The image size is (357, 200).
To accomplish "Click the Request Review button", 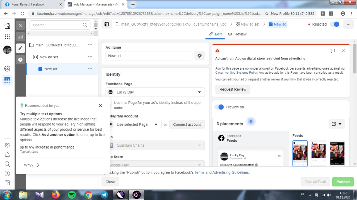I will [233, 89].
